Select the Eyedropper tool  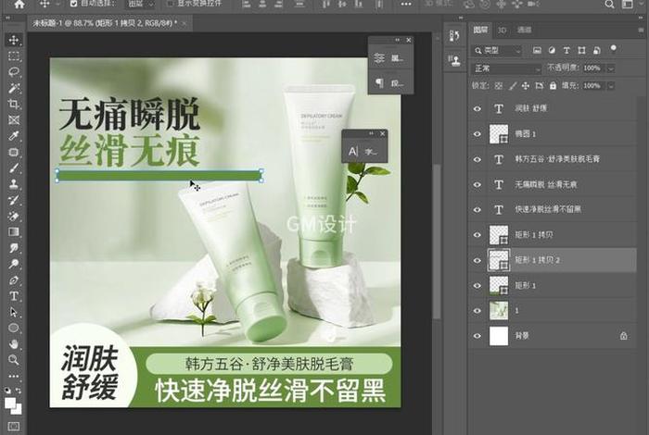click(x=14, y=136)
